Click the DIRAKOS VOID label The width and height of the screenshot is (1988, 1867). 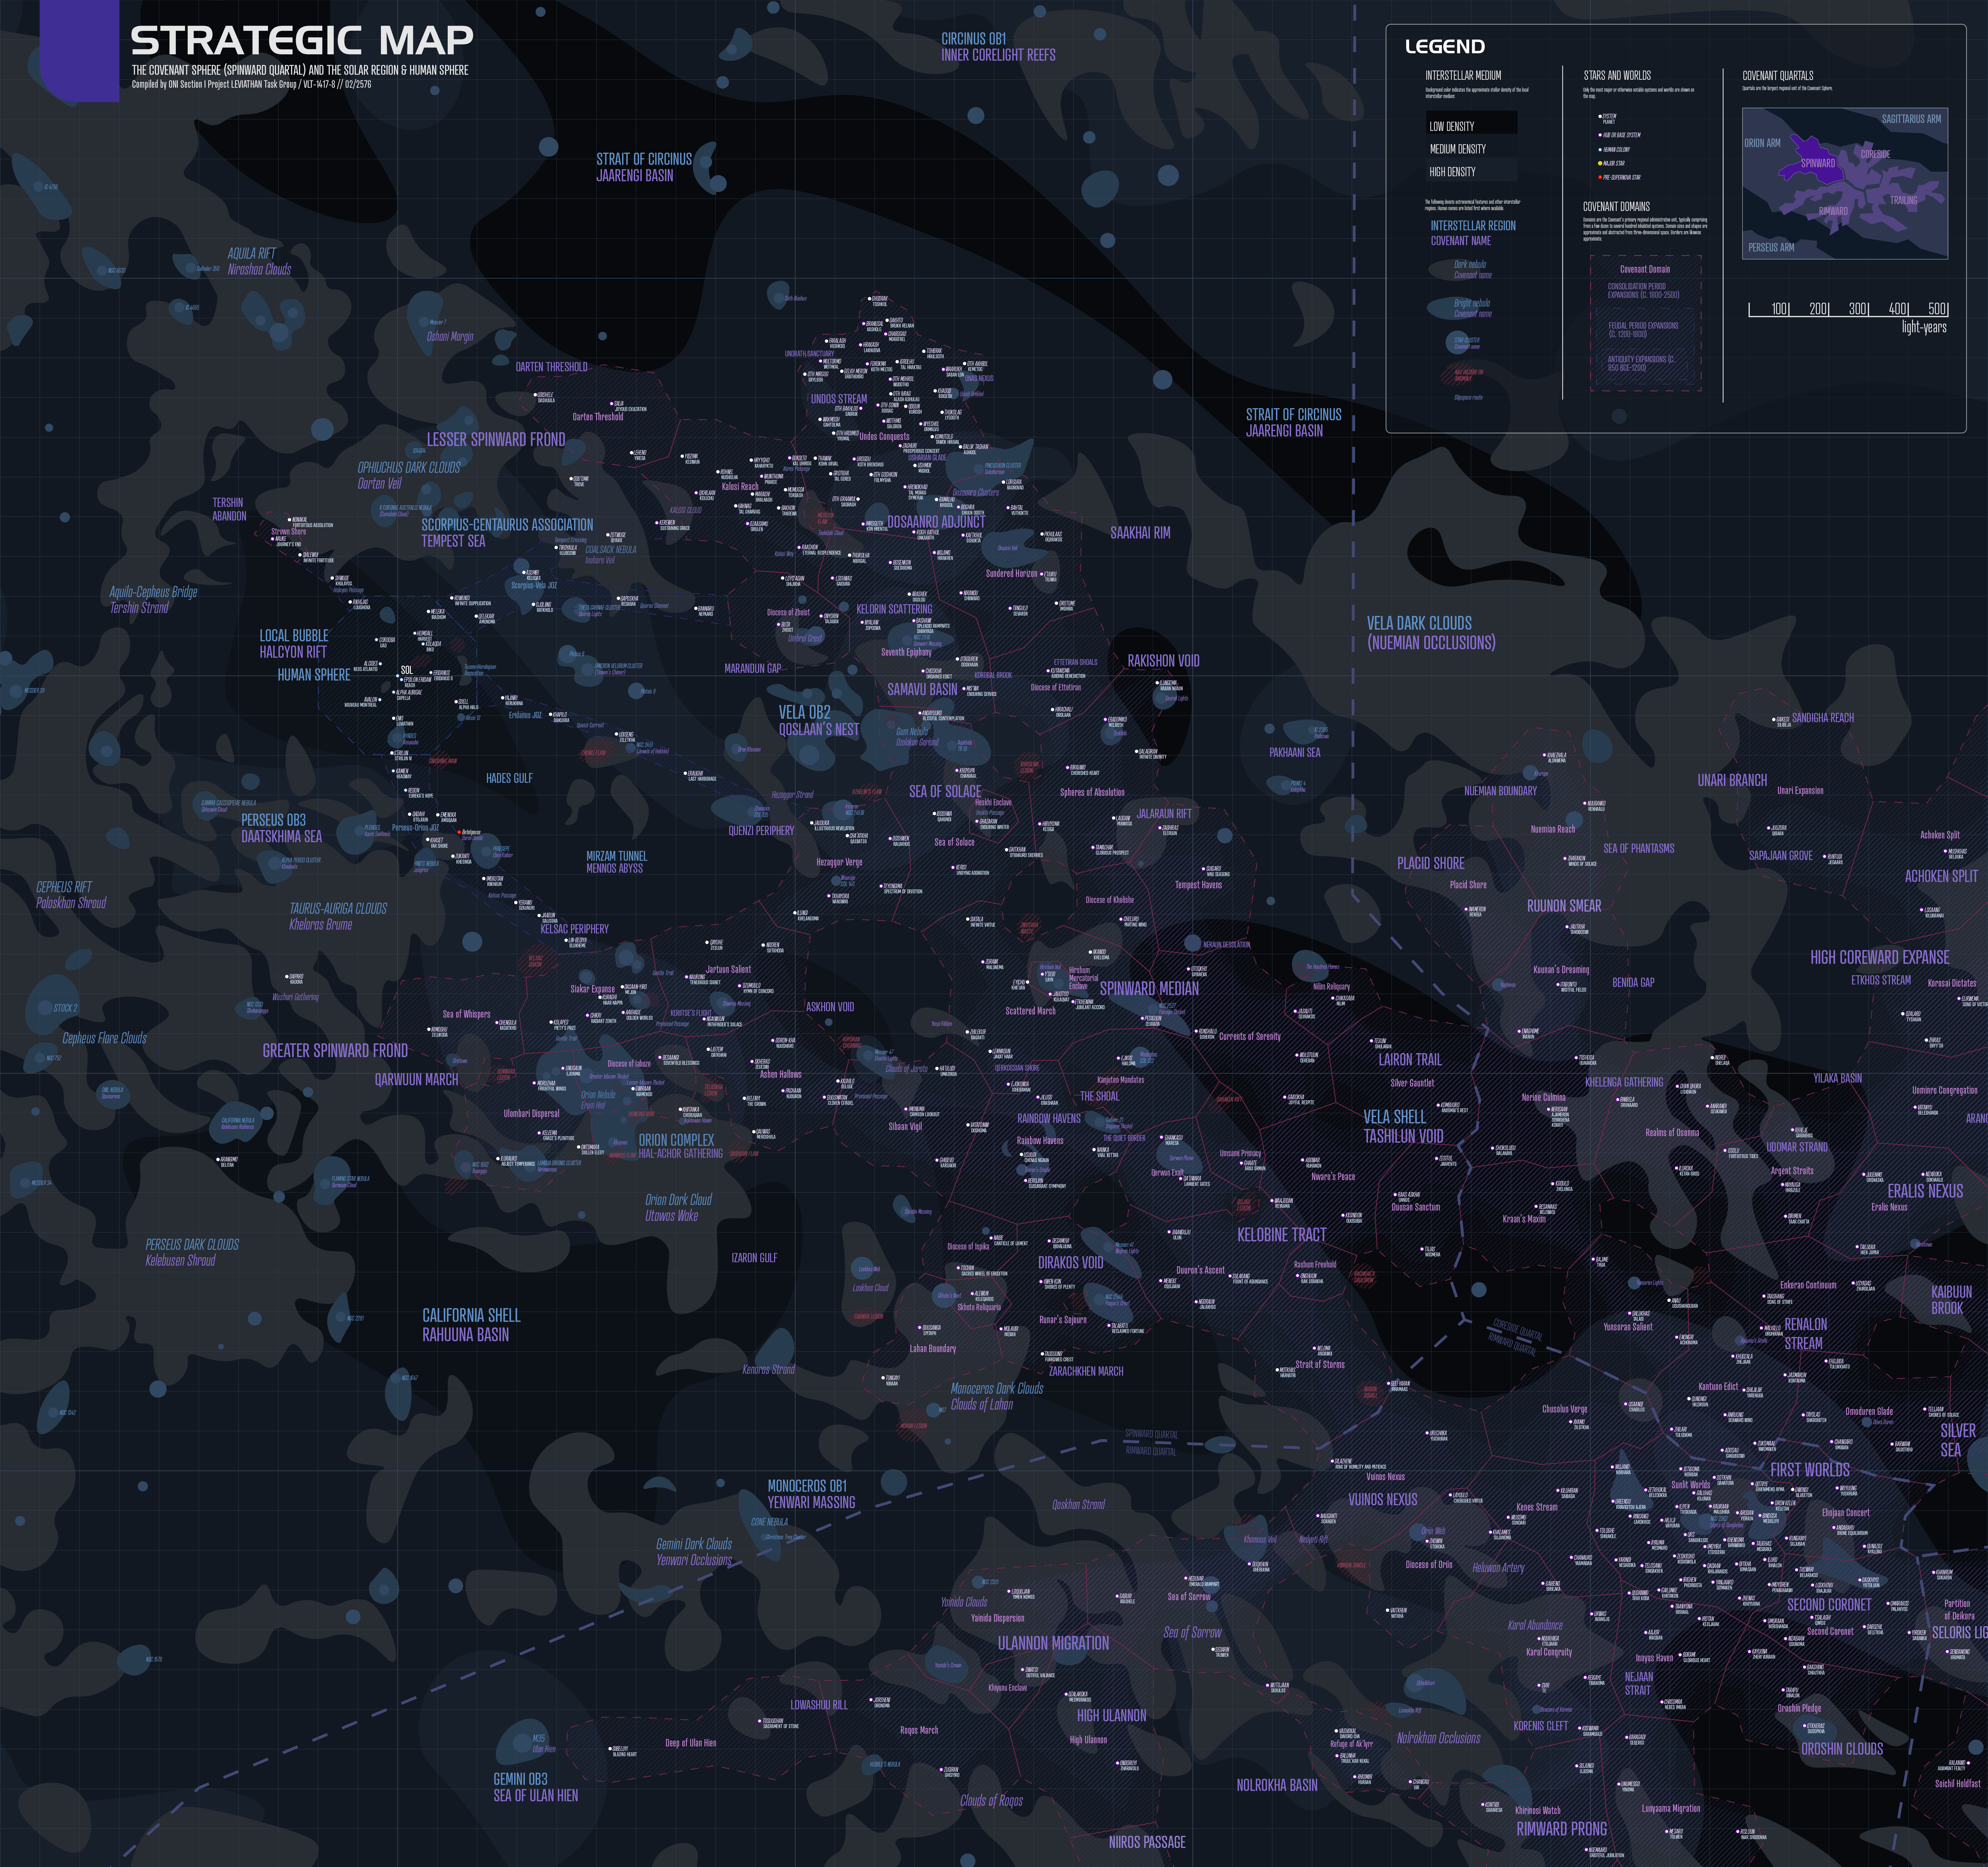pos(1071,1263)
